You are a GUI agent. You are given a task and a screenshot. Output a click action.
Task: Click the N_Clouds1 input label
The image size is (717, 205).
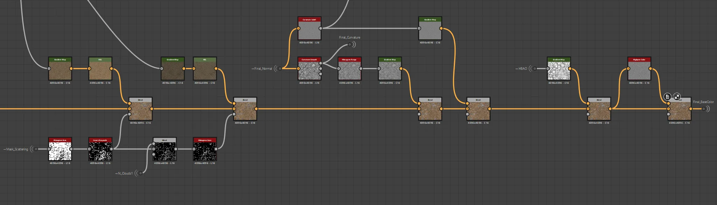coord(124,173)
